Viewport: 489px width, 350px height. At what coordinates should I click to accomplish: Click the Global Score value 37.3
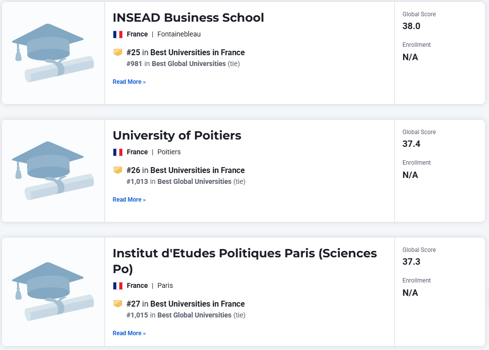(411, 262)
